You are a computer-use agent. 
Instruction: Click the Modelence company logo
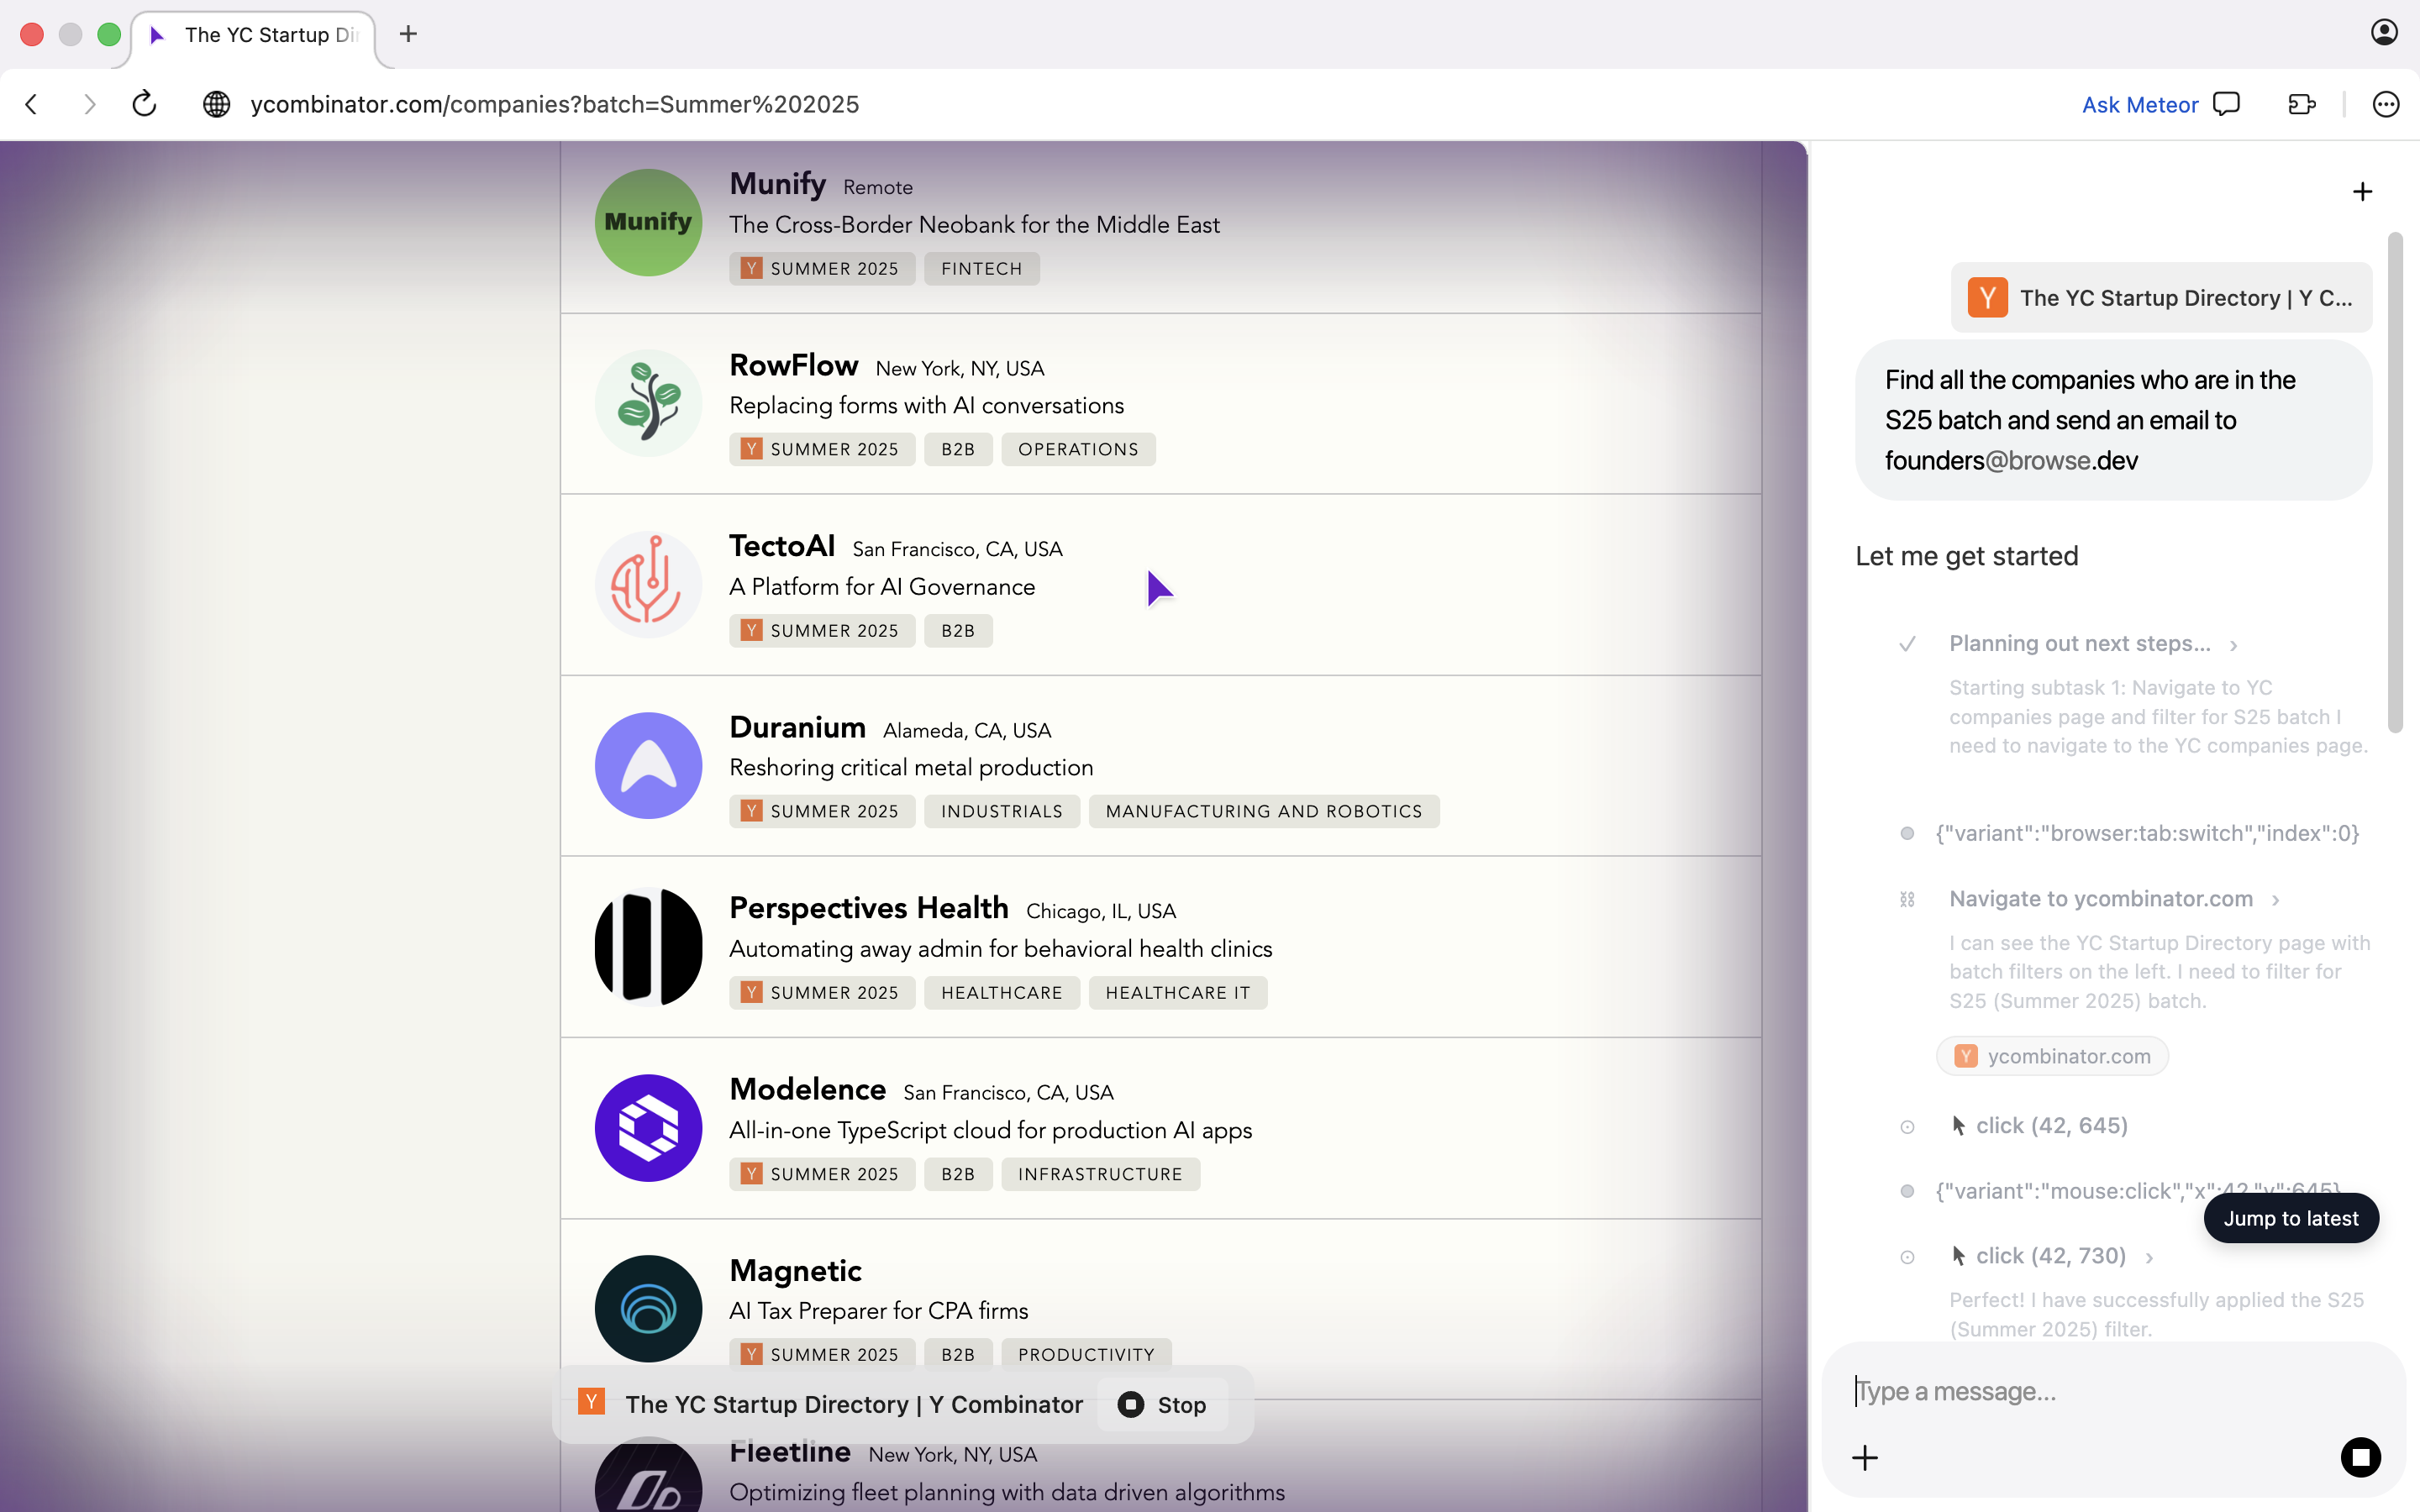[648, 1127]
